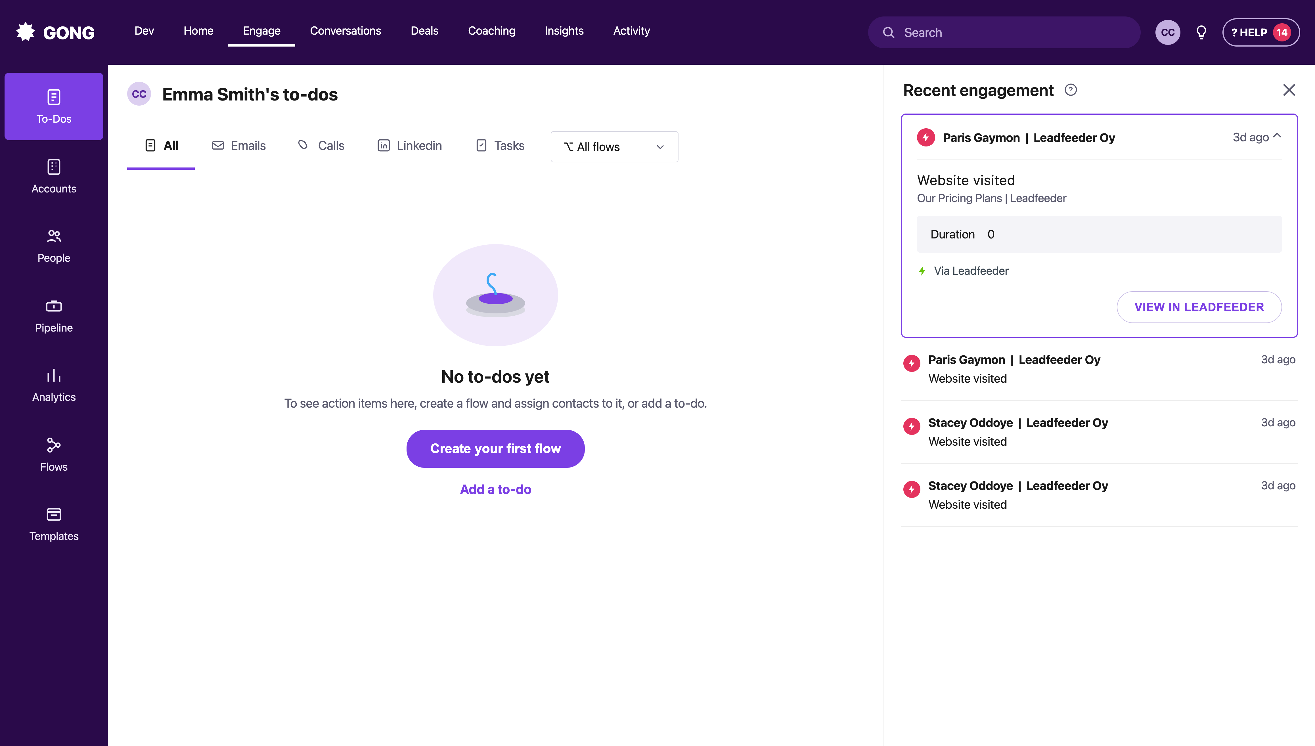Click the search magnifier icon
Viewport: 1315px width, 746px height.
coord(889,32)
